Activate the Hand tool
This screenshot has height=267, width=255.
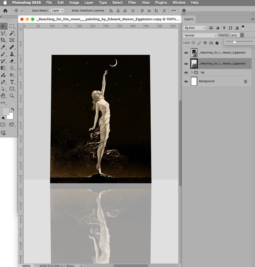[x=3, y=96]
